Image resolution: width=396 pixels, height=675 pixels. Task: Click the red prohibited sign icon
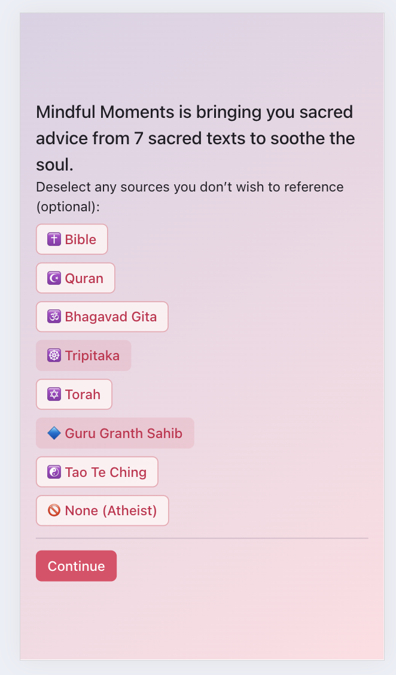pos(54,510)
